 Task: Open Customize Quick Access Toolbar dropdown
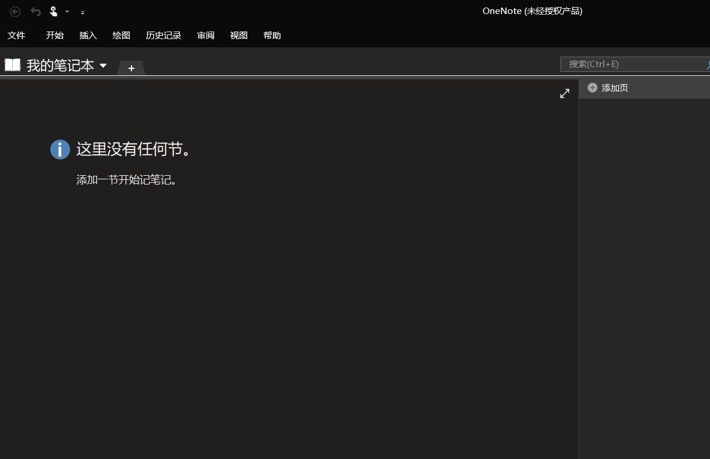pos(82,12)
